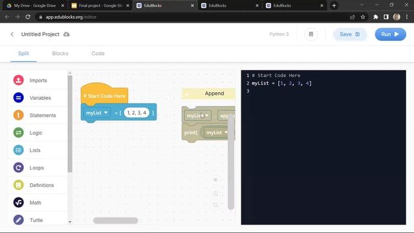This screenshot has height=233, width=414.
Task: Open the Lists category icon
Action: [x=19, y=150]
